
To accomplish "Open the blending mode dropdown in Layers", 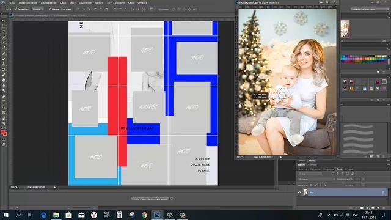I will click(x=316, y=179).
